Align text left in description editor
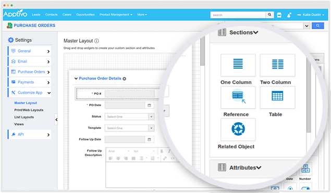The image size is (331, 193). 111,159
